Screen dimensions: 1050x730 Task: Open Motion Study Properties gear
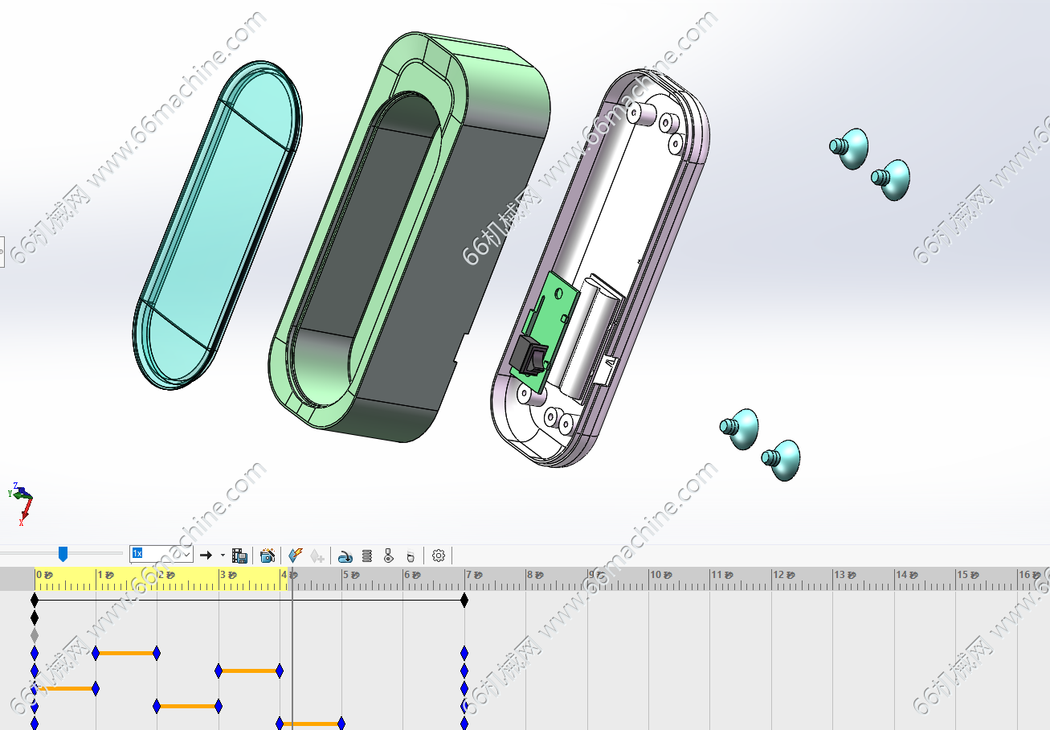coord(439,556)
